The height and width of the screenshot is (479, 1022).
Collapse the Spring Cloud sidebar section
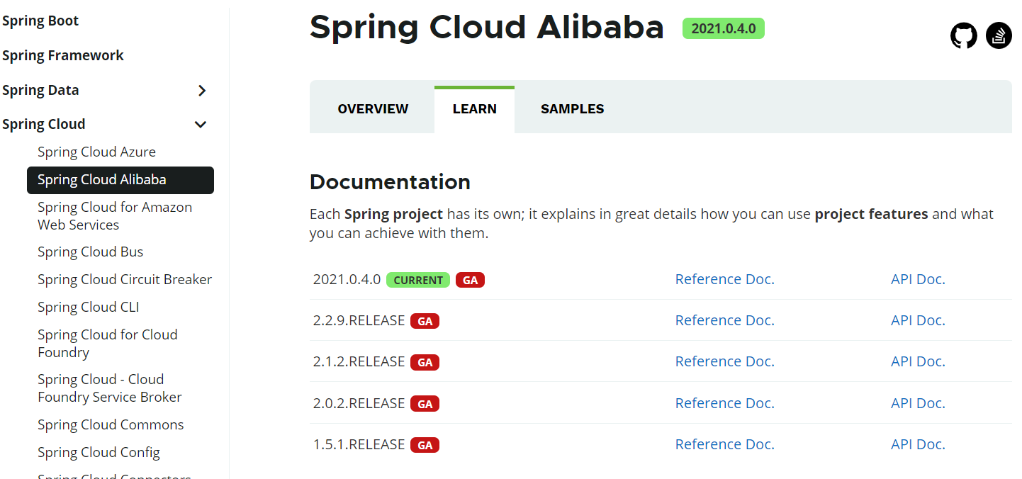coord(201,125)
